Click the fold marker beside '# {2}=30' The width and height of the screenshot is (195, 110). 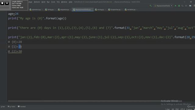[x=7, y=51]
